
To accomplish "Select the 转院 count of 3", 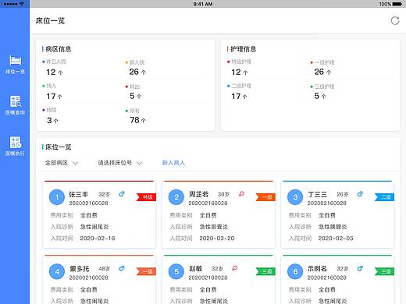I will [52, 120].
